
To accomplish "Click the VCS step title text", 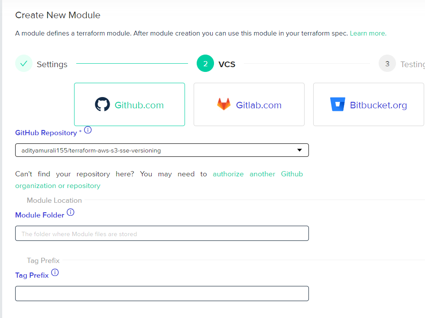I will [227, 65].
